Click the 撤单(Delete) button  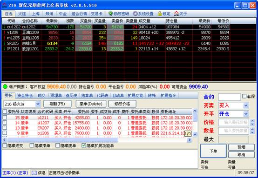(91, 104)
